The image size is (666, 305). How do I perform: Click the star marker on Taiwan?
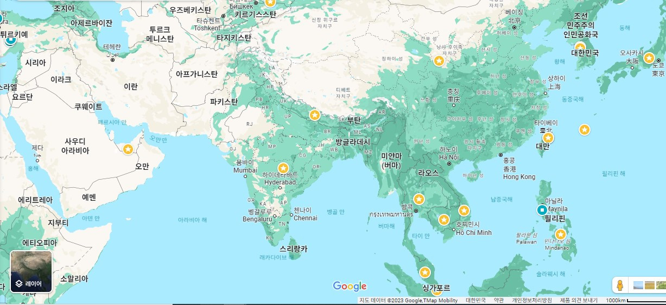(548, 138)
